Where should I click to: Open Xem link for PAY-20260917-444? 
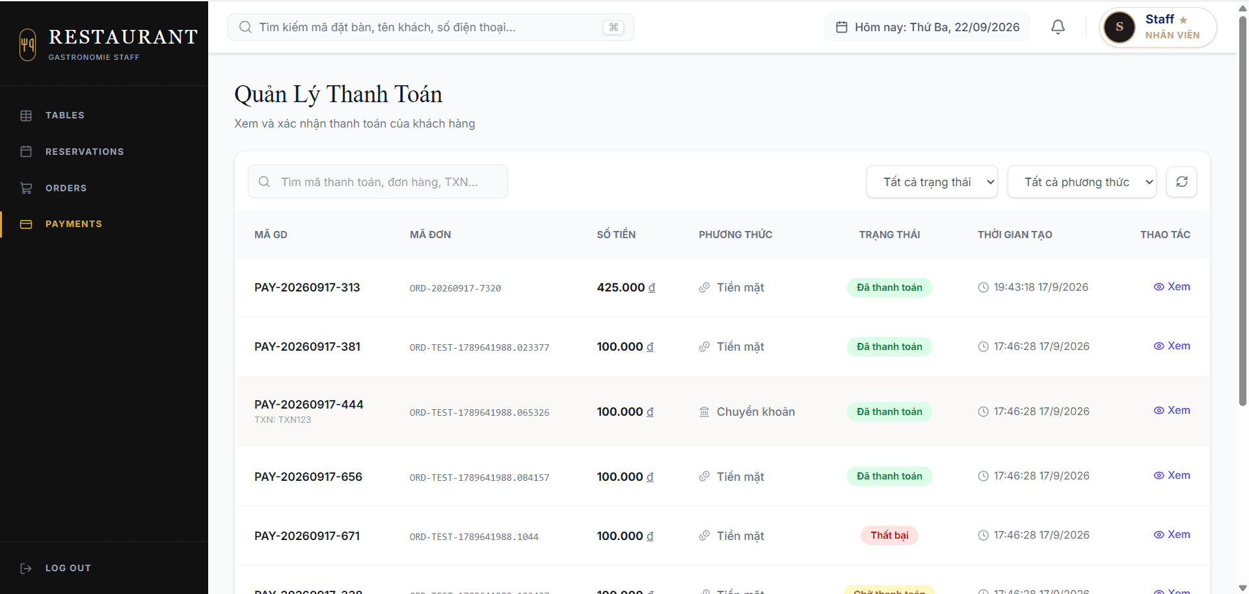click(1172, 411)
